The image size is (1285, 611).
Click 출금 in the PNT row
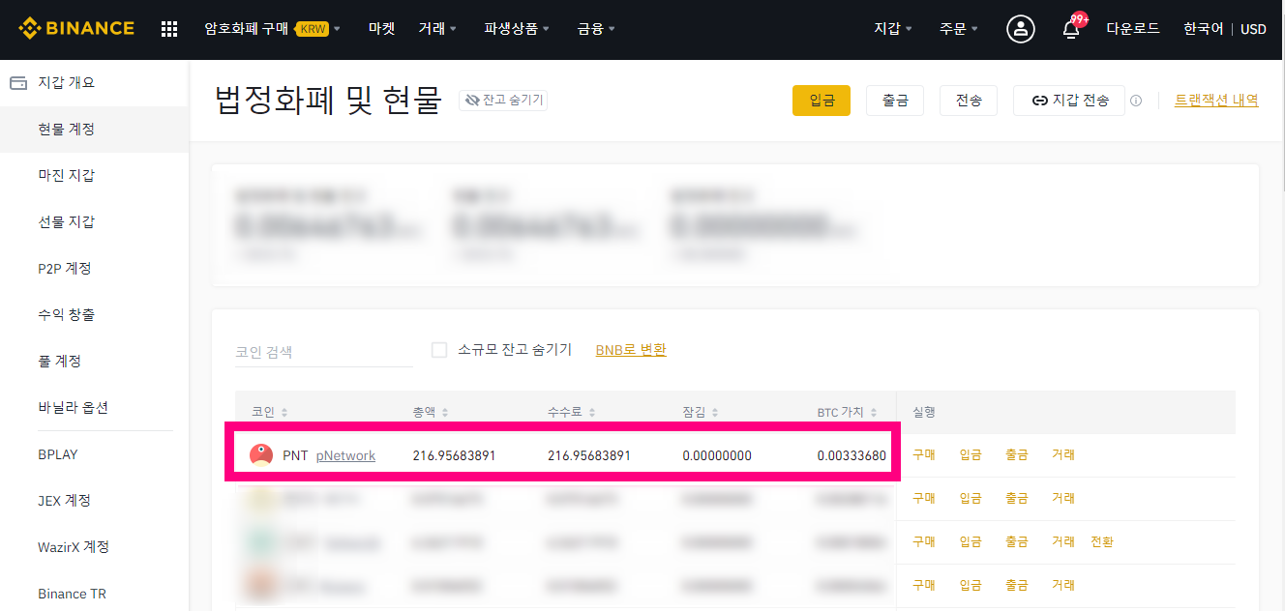(1017, 455)
